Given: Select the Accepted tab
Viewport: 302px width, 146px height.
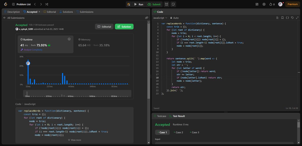Looking at the screenshot, I should point(30,12).
